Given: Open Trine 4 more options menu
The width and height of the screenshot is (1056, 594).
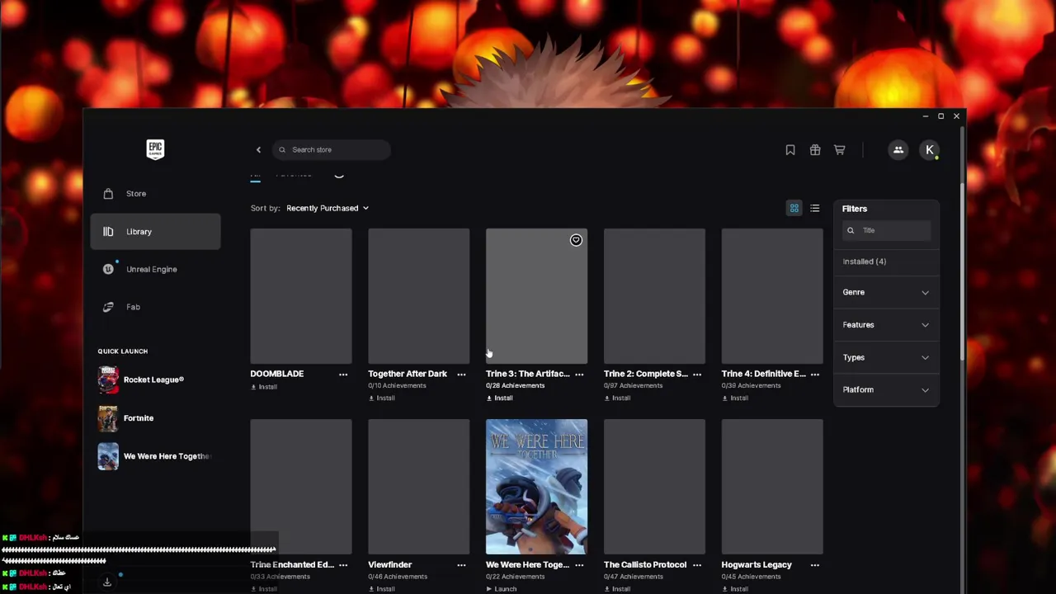Looking at the screenshot, I should 815,374.
